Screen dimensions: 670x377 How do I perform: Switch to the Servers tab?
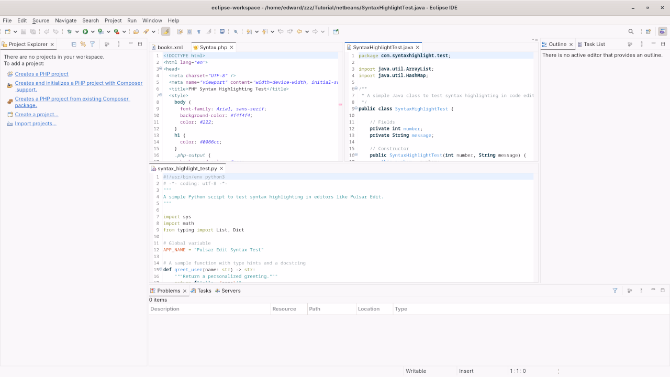coord(228,291)
